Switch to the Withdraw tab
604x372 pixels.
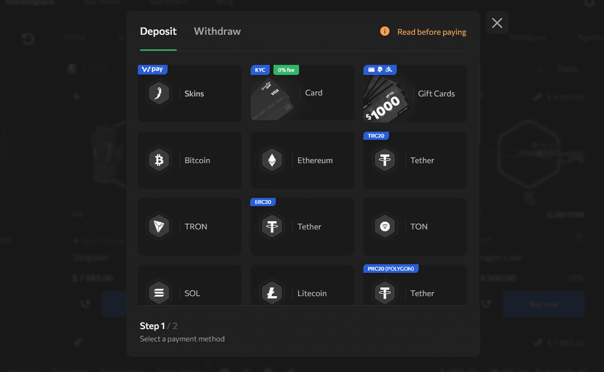pyautogui.click(x=217, y=32)
